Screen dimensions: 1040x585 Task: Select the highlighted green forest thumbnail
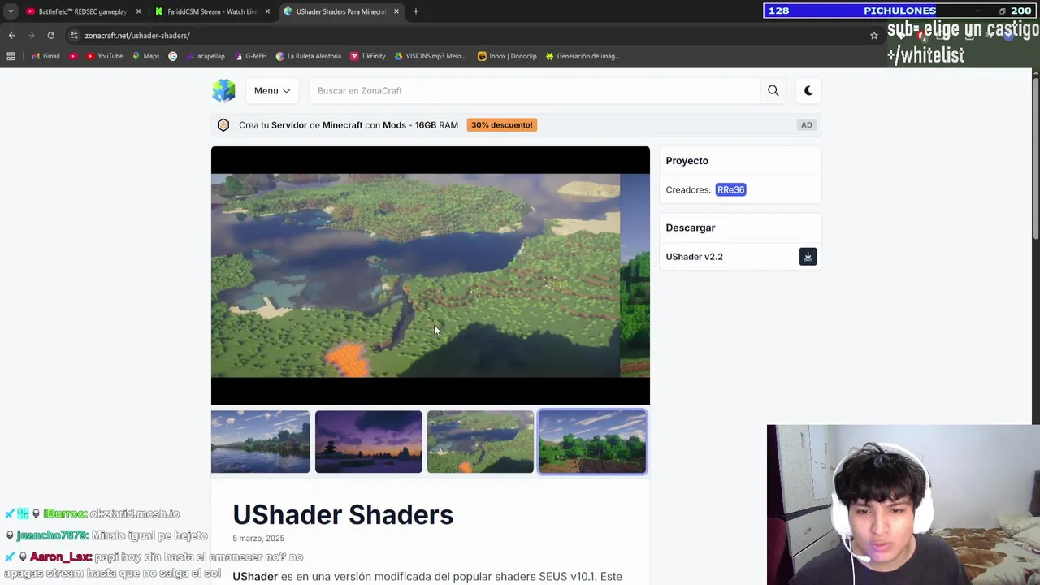[x=592, y=442]
